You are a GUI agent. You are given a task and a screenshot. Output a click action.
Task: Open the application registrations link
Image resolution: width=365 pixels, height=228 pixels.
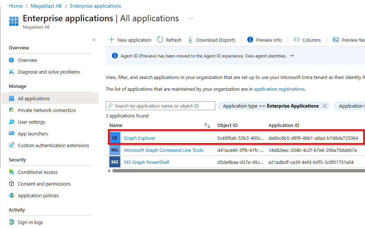pyautogui.click(x=279, y=89)
